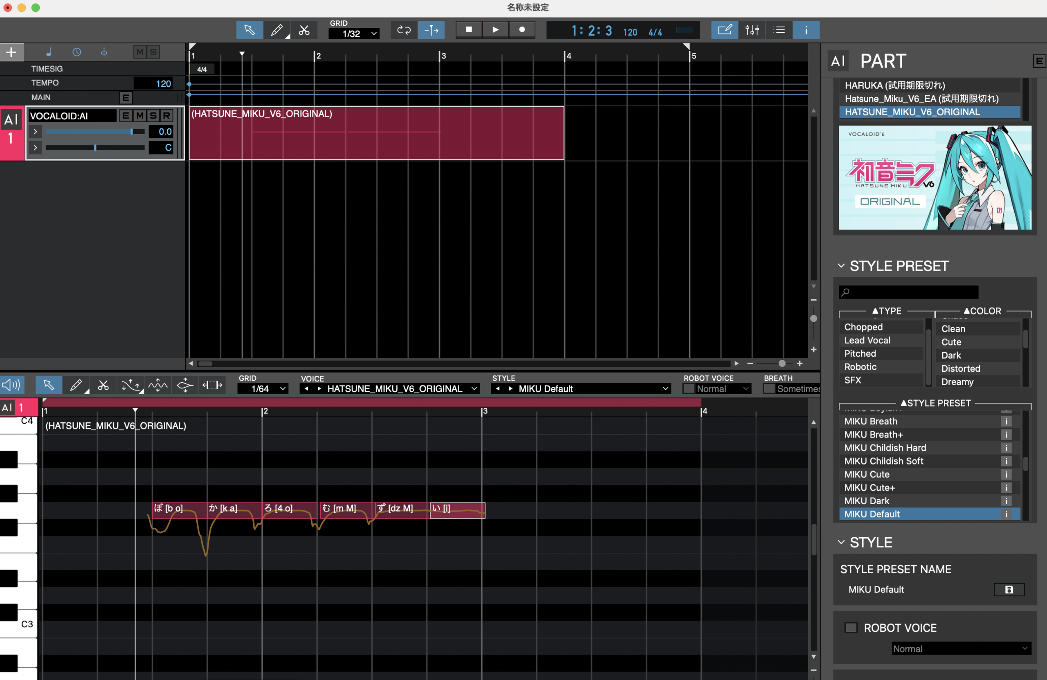Filter by Robotic type
Viewport: 1047px width, 680px height.
coord(881,367)
